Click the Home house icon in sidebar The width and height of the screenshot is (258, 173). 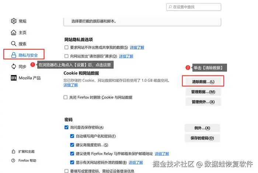coord(14,32)
